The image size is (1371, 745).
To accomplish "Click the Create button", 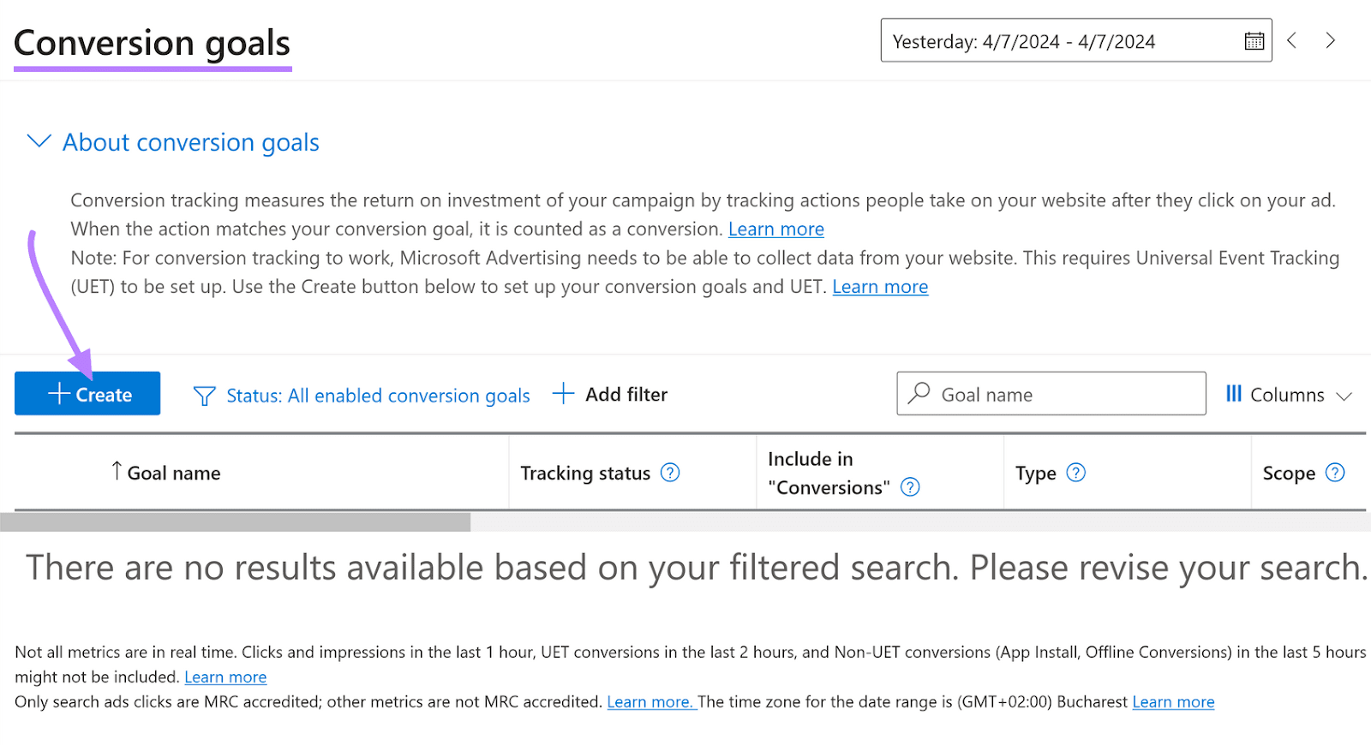I will [87, 394].
